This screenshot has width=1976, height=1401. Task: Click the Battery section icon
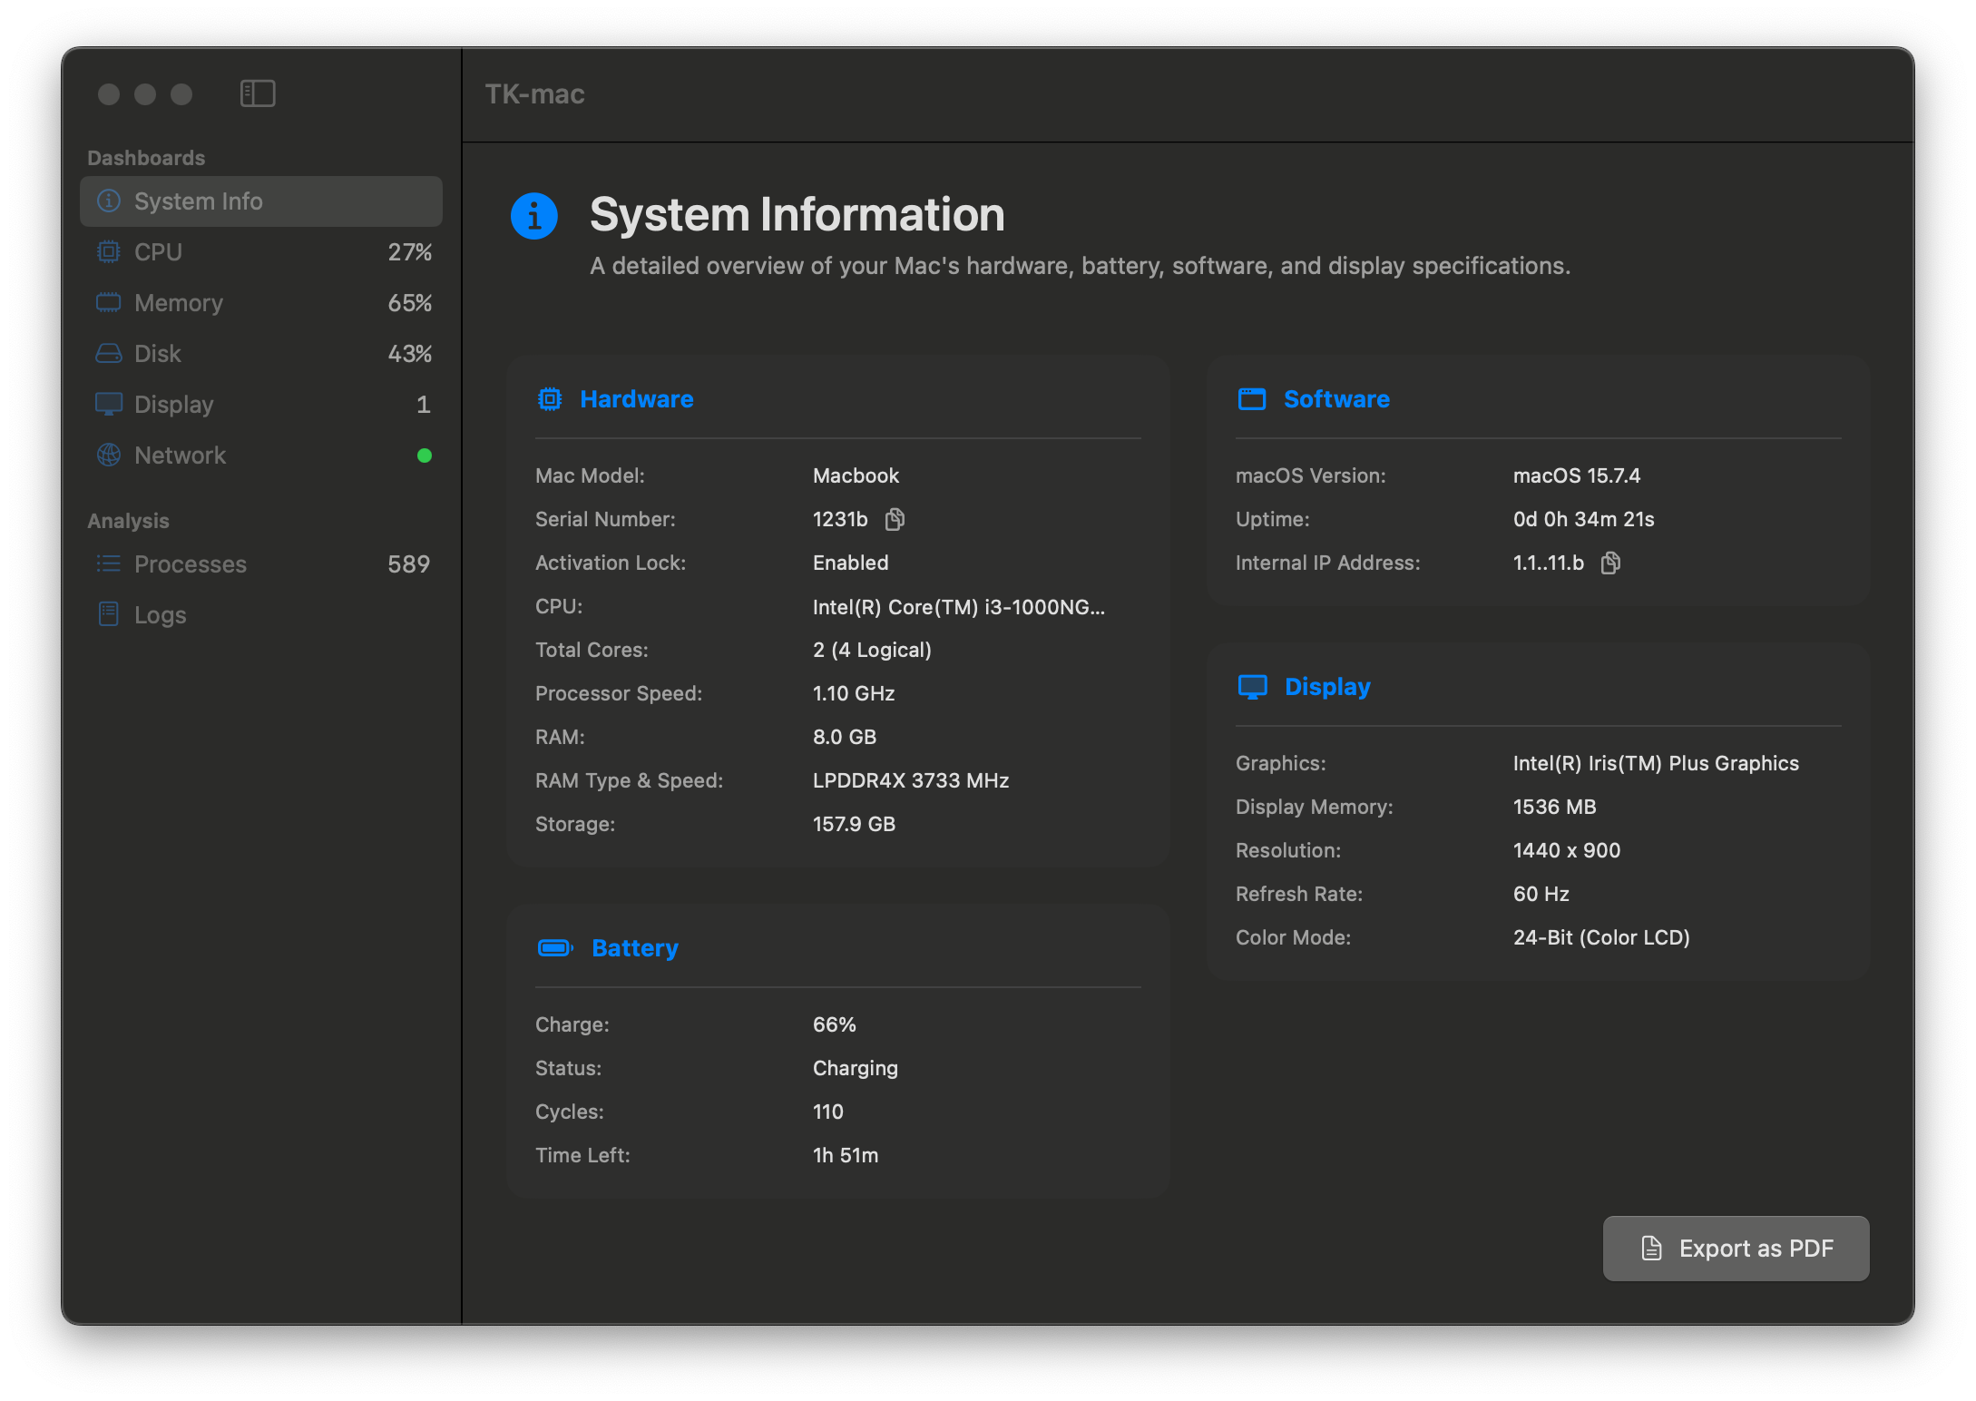click(555, 947)
